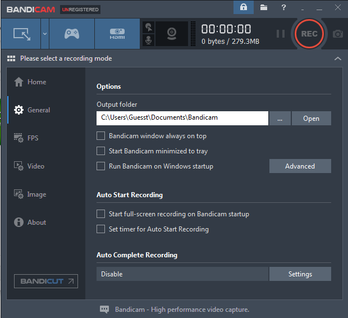The image size is (348, 318).
Task: Click Open output folder button
Action: pyautogui.click(x=311, y=118)
